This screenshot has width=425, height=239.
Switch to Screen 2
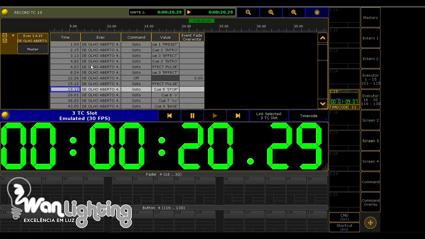coord(371,120)
